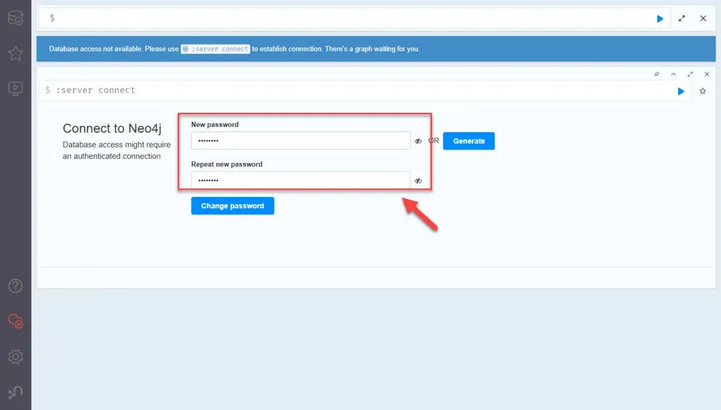Click the :server connect frame command text
Screen dimensions: 721x410
(95, 90)
